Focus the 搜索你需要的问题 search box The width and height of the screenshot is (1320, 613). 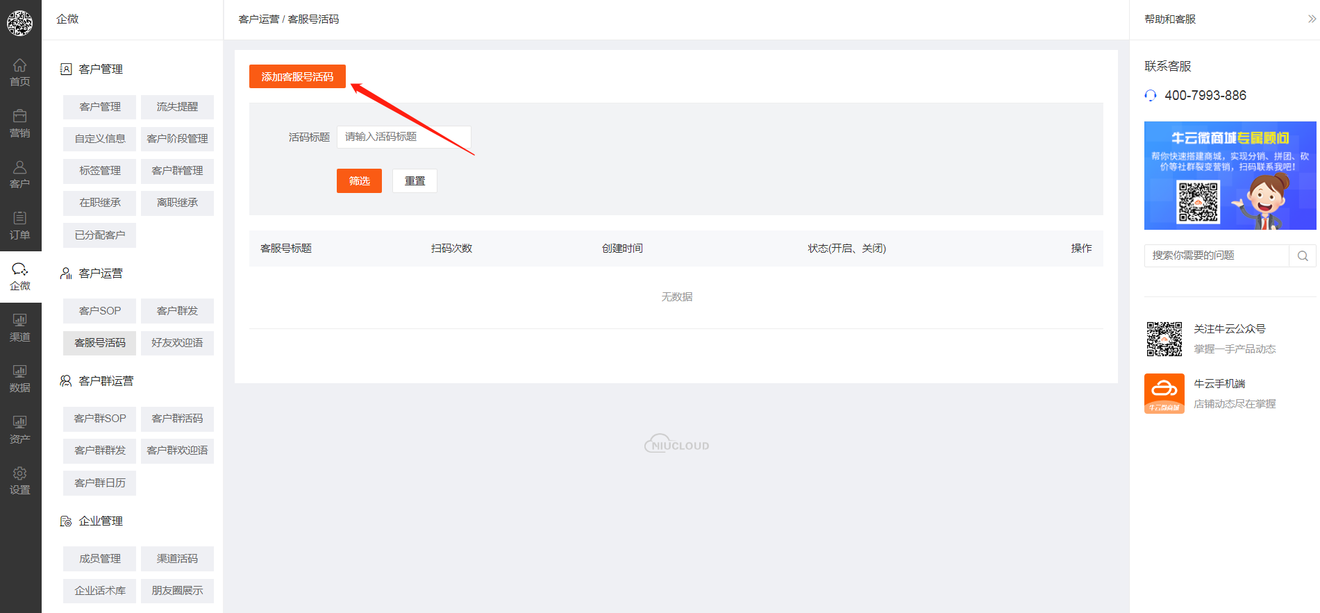point(1217,255)
